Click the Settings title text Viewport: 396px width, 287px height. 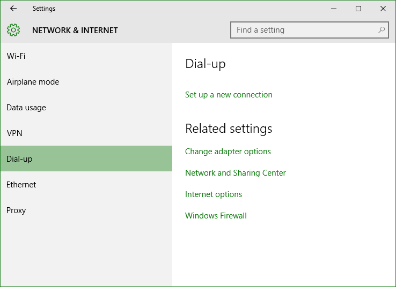click(44, 9)
